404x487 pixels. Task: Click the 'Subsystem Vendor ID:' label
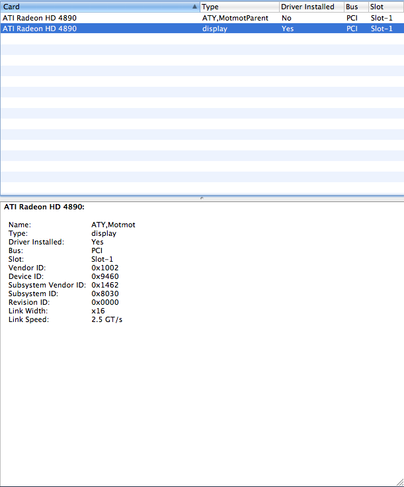(x=47, y=285)
